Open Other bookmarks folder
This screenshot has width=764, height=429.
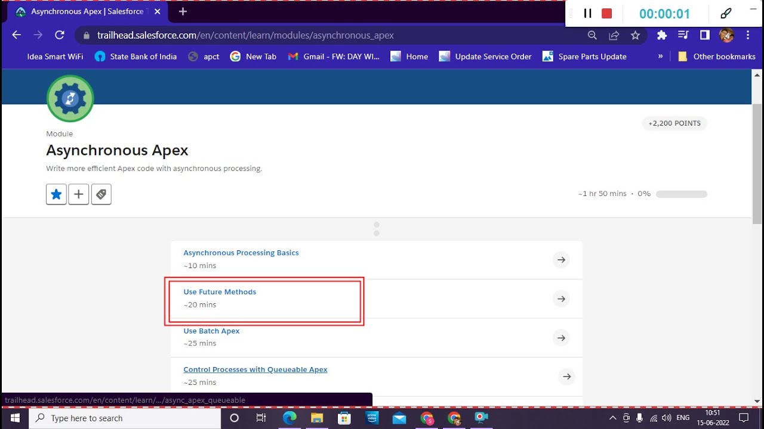pos(717,57)
